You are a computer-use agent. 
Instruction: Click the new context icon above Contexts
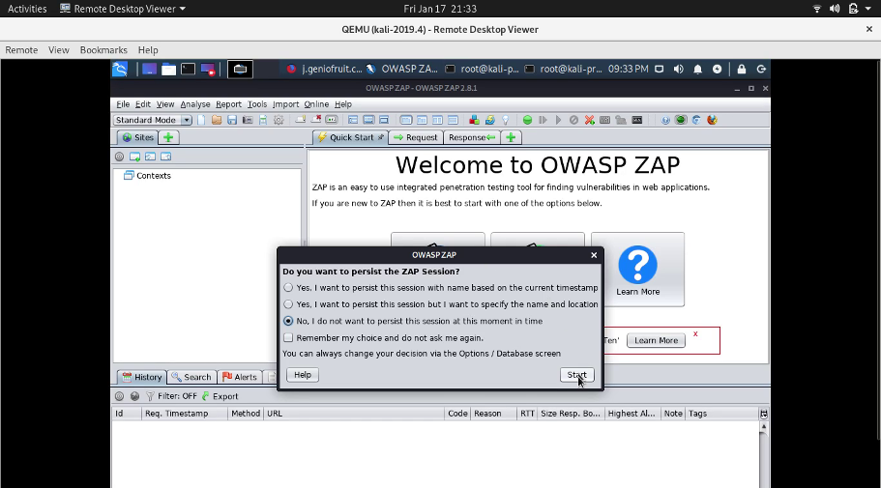pyautogui.click(x=134, y=157)
